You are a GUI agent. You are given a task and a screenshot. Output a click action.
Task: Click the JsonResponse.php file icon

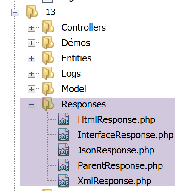pyautogui.click(x=64, y=150)
